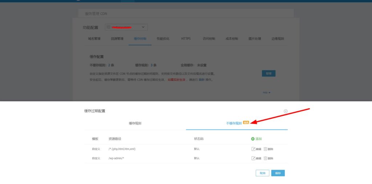Edit the /*.(php,html,htm,xml) rule
Image resolution: width=372 pixels, height=184 pixels.
tap(256, 149)
